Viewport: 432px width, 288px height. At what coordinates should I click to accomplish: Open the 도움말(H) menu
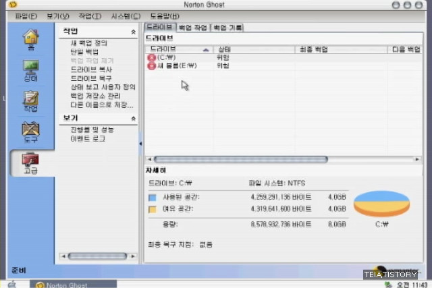point(165,16)
